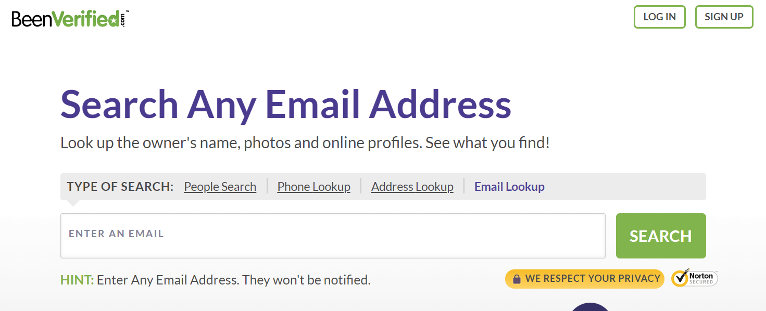Click the lock icon in the privacy badge
This screenshot has width=766, height=311.
(517, 279)
